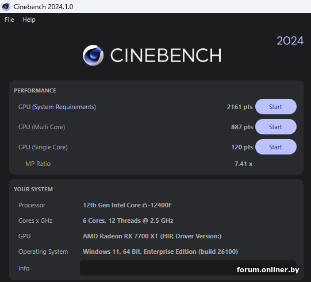Click the MP Ratio value 7.41 x

243,164
